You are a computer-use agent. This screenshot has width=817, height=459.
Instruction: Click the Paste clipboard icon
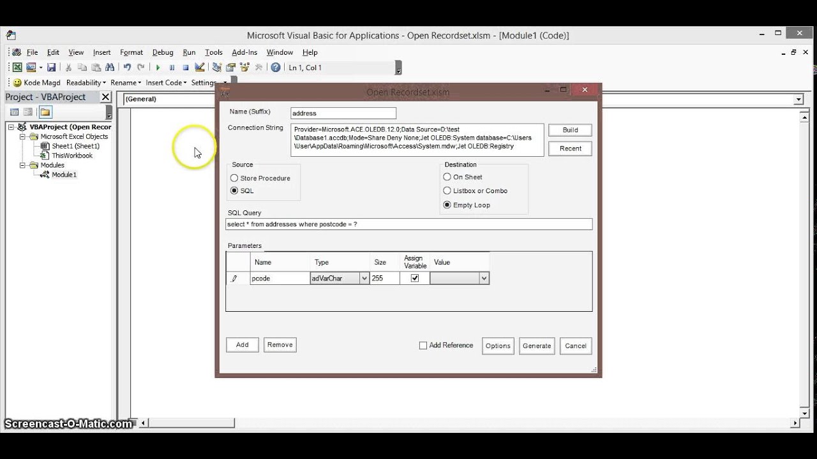pos(96,67)
